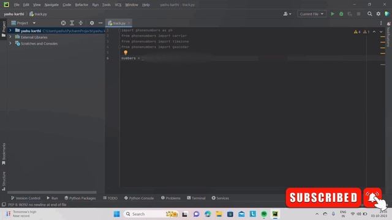Open Services tool window
The width and height of the screenshot is (392, 220).
[221, 198]
